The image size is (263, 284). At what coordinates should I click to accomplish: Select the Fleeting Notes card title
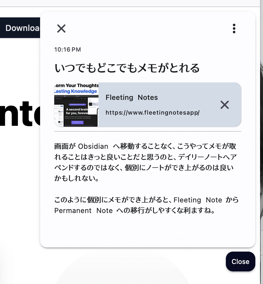click(131, 98)
